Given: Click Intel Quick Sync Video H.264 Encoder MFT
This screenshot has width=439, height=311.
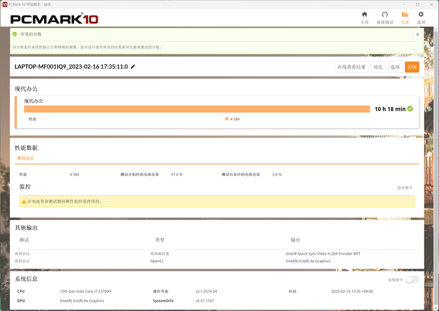Looking at the screenshot, I should pos(323,253).
